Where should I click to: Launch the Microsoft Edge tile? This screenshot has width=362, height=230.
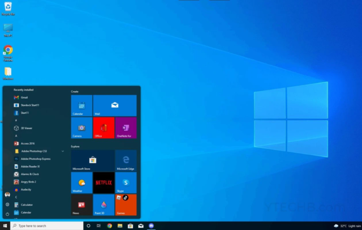click(x=126, y=160)
